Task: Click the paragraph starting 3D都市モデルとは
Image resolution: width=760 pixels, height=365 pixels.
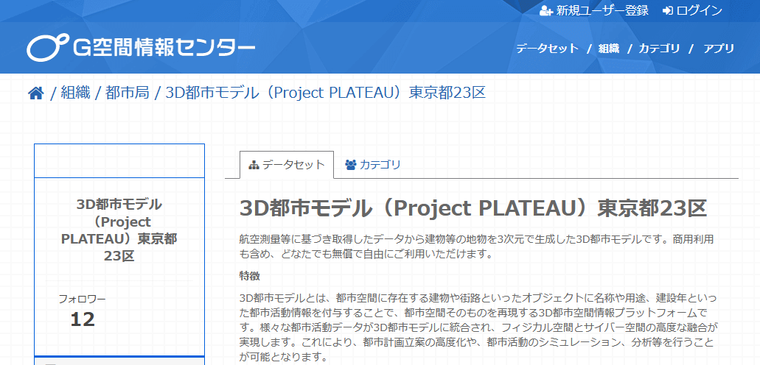Action: [479, 327]
